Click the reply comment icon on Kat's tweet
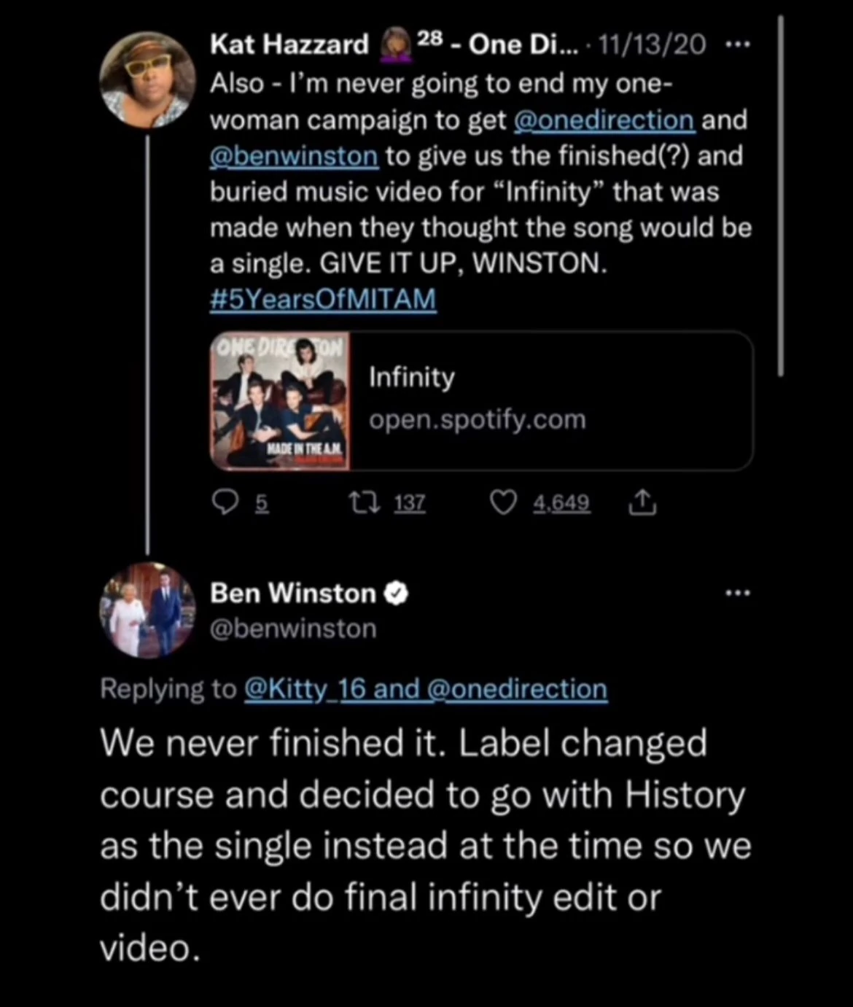Screen dimensions: 853x1007 [225, 502]
